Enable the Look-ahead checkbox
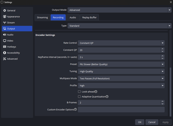The image size is (173, 126). 79,91
